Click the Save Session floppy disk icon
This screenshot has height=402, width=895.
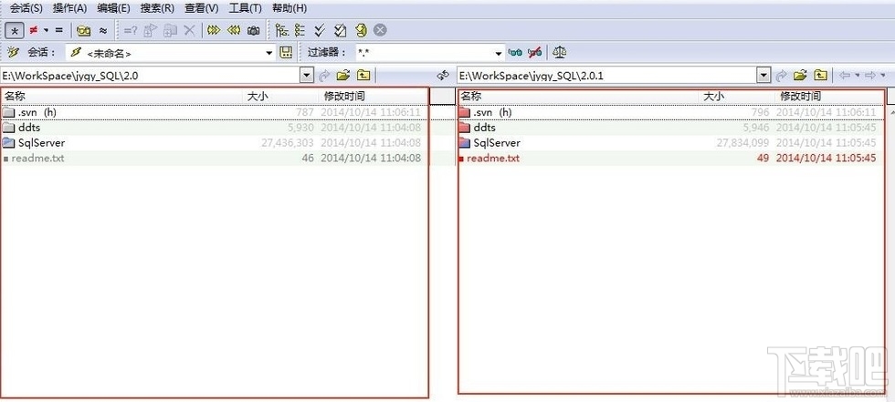(x=286, y=52)
